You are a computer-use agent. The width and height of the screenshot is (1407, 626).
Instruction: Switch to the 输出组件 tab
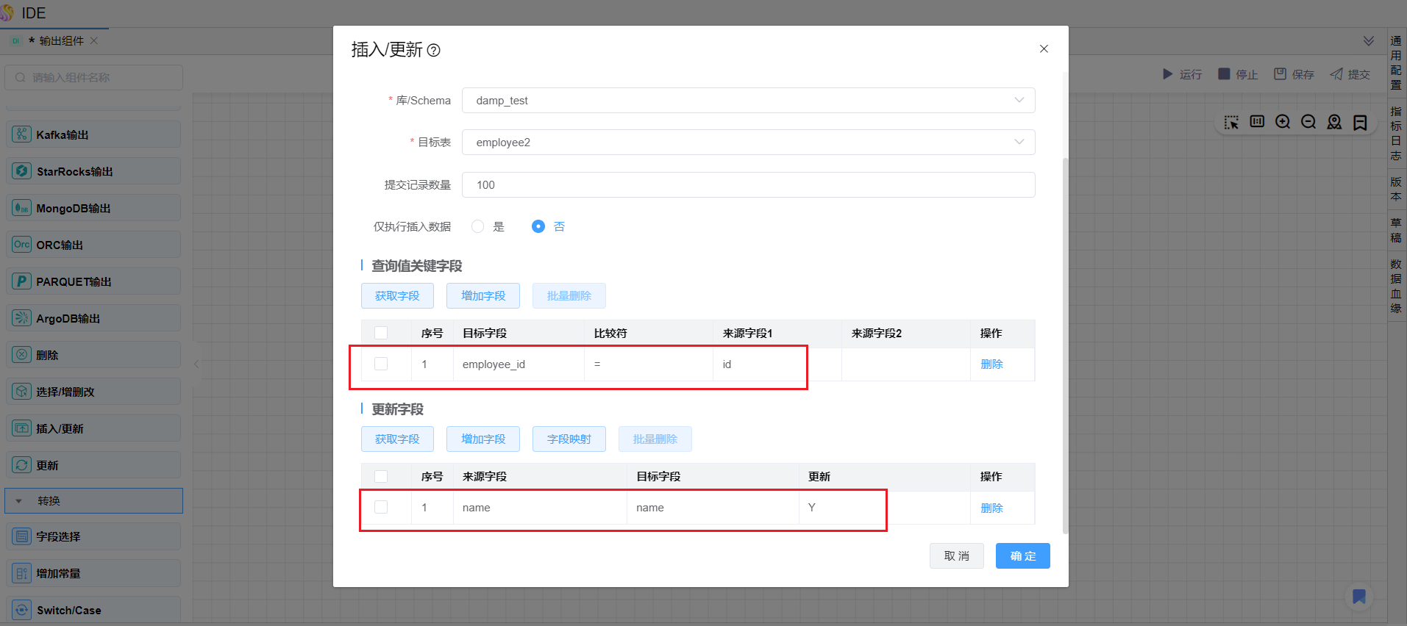click(61, 41)
